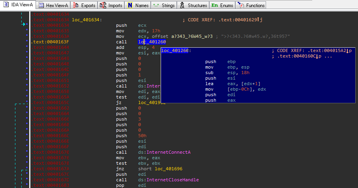The width and height of the screenshot is (358, 188).
Task: Click the Functions tab icon
Action: pyautogui.click(x=240, y=6)
